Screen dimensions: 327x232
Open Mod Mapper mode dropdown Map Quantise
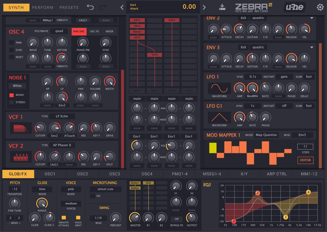[266, 135]
